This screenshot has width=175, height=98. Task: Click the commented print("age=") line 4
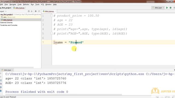click(90, 29)
